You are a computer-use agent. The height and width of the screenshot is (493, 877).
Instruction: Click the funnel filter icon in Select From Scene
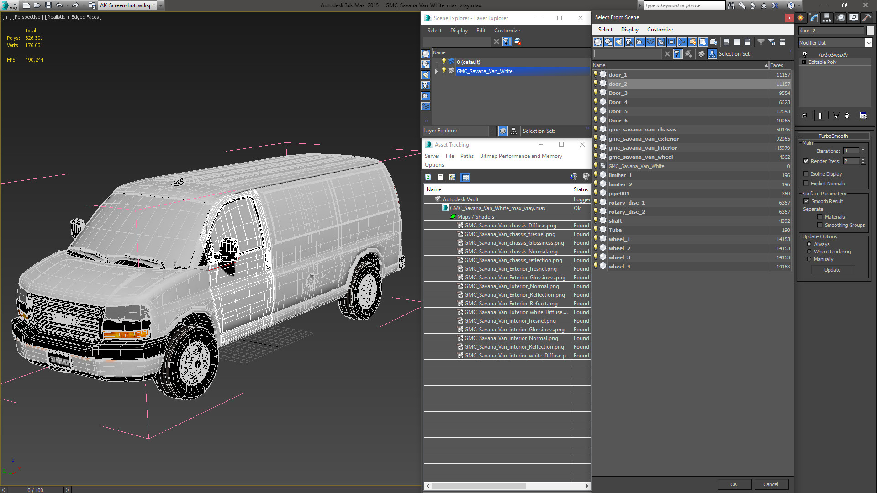pos(761,42)
